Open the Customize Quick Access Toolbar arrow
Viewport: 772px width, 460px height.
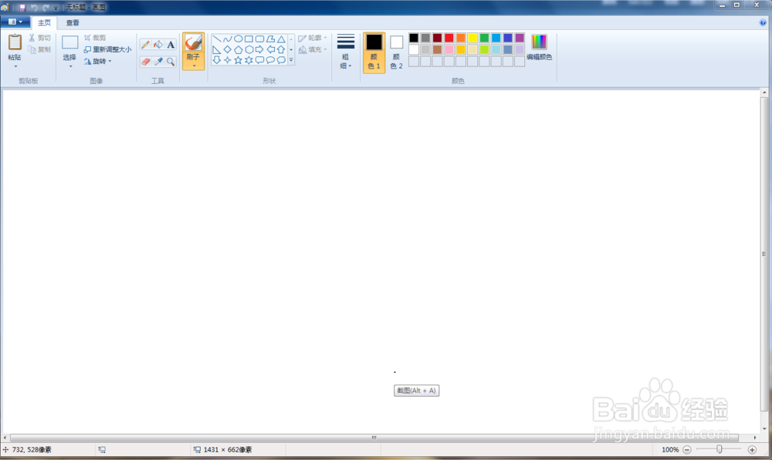pyautogui.click(x=56, y=8)
